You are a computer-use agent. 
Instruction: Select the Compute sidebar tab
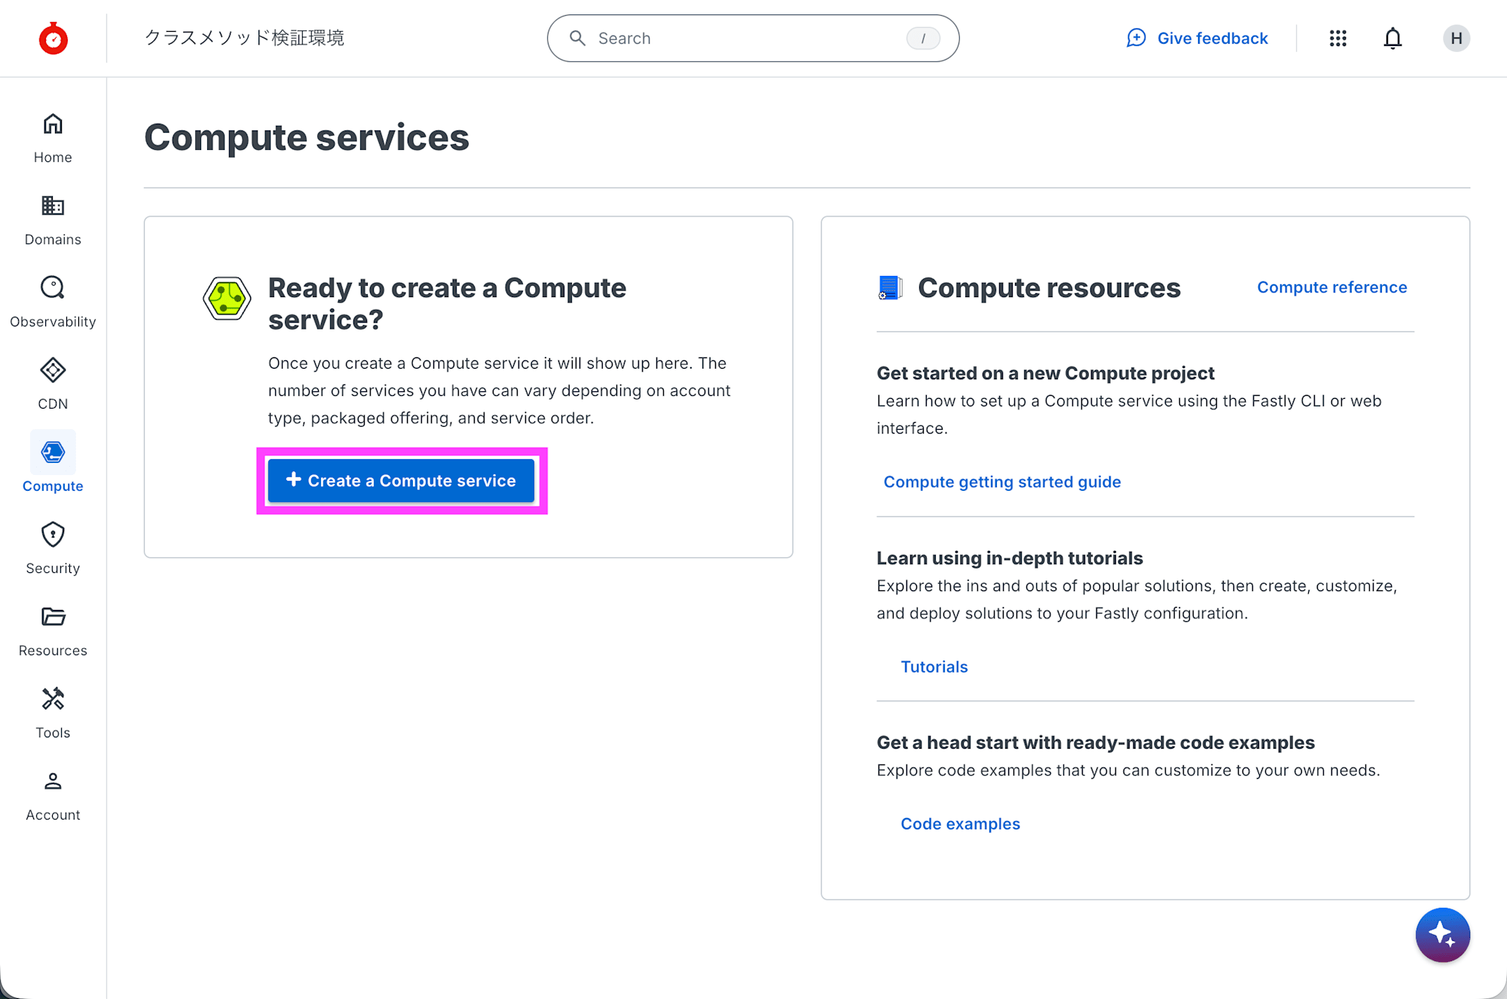[x=53, y=453]
